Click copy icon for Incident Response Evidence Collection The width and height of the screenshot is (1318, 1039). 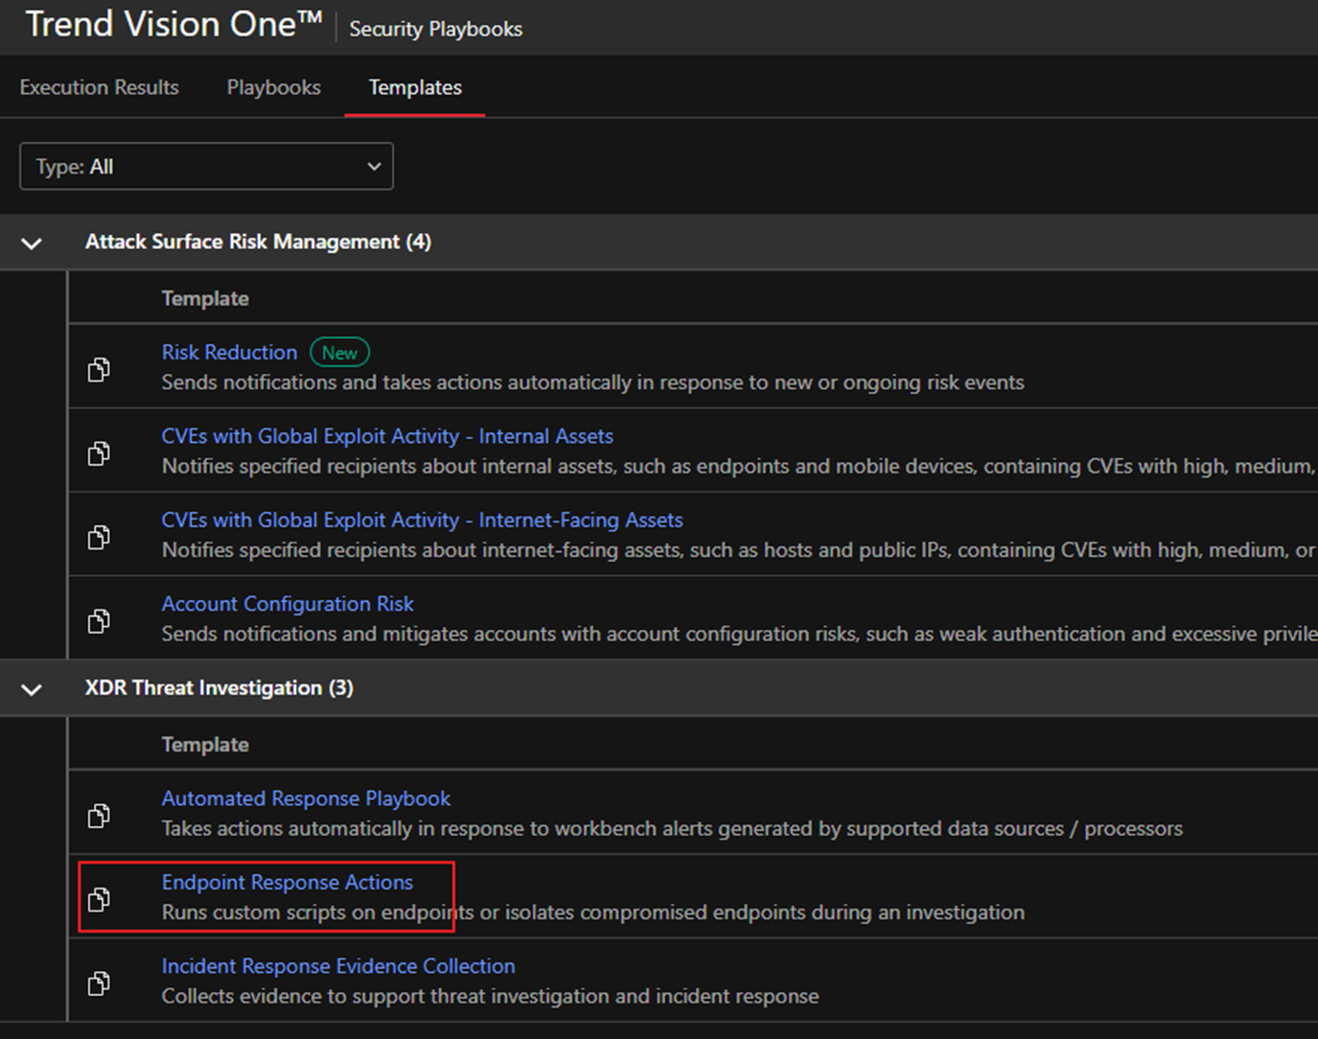(99, 982)
